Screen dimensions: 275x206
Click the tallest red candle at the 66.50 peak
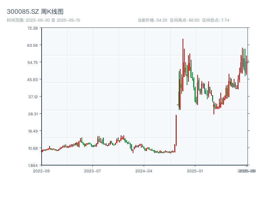click(183, 65)
